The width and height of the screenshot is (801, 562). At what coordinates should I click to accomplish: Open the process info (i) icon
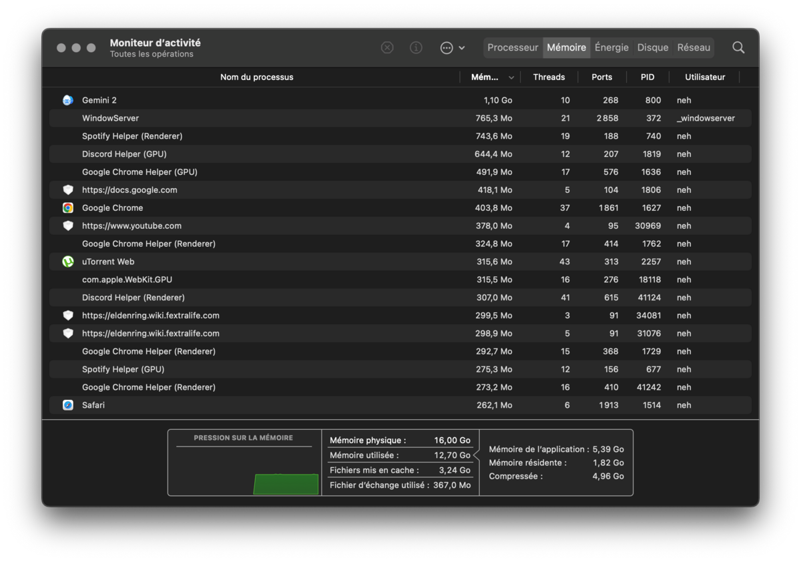[416, 47]
